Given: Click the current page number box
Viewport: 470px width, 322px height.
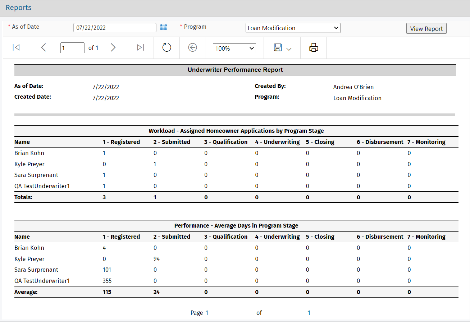Looking at the screenshot, I should click(x=72, y=48).
